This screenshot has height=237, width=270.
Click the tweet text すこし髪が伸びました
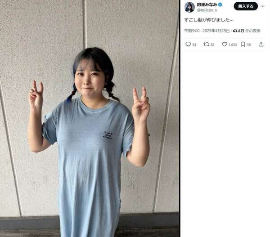(208, 20)
